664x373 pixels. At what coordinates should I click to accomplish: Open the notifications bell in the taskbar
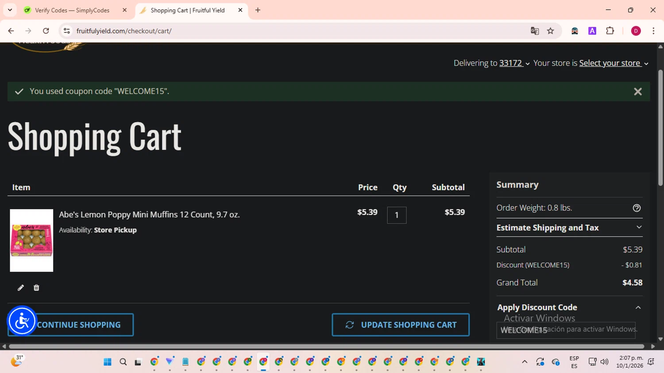pyautogui.click(x=651, y=362)
